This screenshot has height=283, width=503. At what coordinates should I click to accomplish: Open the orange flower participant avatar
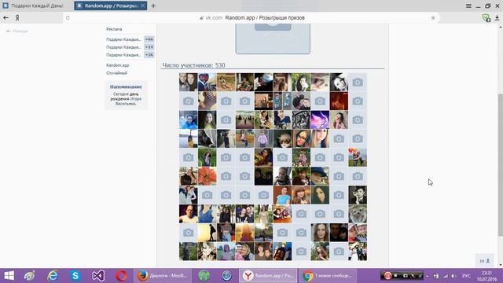pyautogui.click(x=207, y=176)
